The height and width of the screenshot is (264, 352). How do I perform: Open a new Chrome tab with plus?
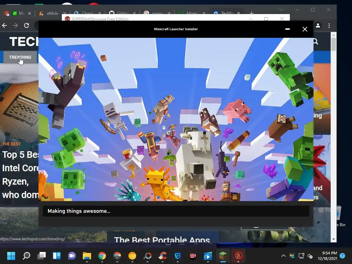pyautogui.click(x=252, y=13)
